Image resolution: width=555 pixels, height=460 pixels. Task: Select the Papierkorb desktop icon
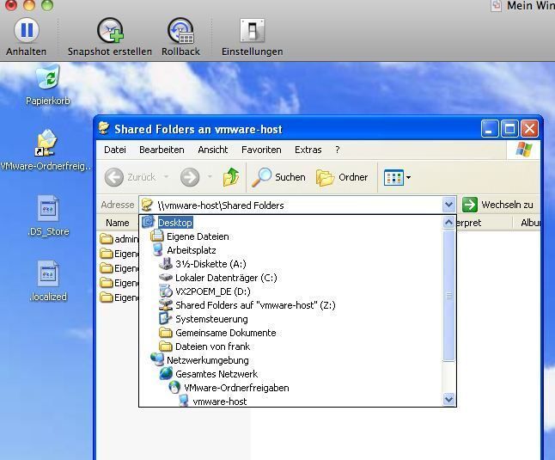click(x=48, y=77)
